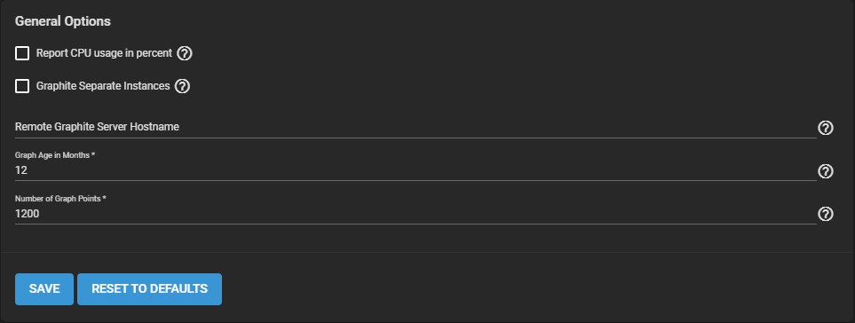Show help for Number of Graph Points
Viewport: 855px width, 323px height.
click(x=826, y=214)
